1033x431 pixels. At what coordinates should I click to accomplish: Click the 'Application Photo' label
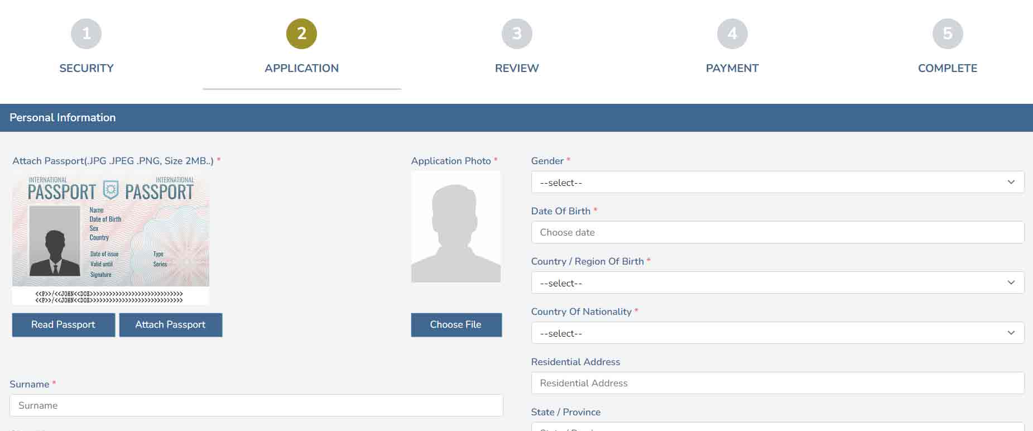[x=451, y=161]
